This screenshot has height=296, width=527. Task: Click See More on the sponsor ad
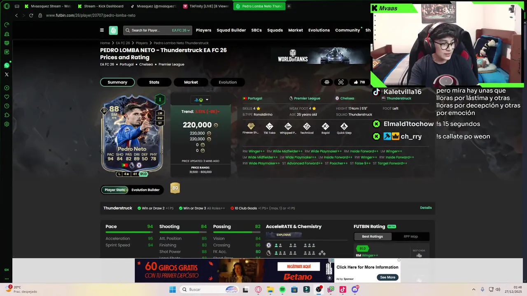[388, 277]
